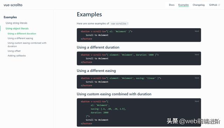Click the code line with easing: 'linear'
This screenshot has height=128, width=224.
pos(121,78)
